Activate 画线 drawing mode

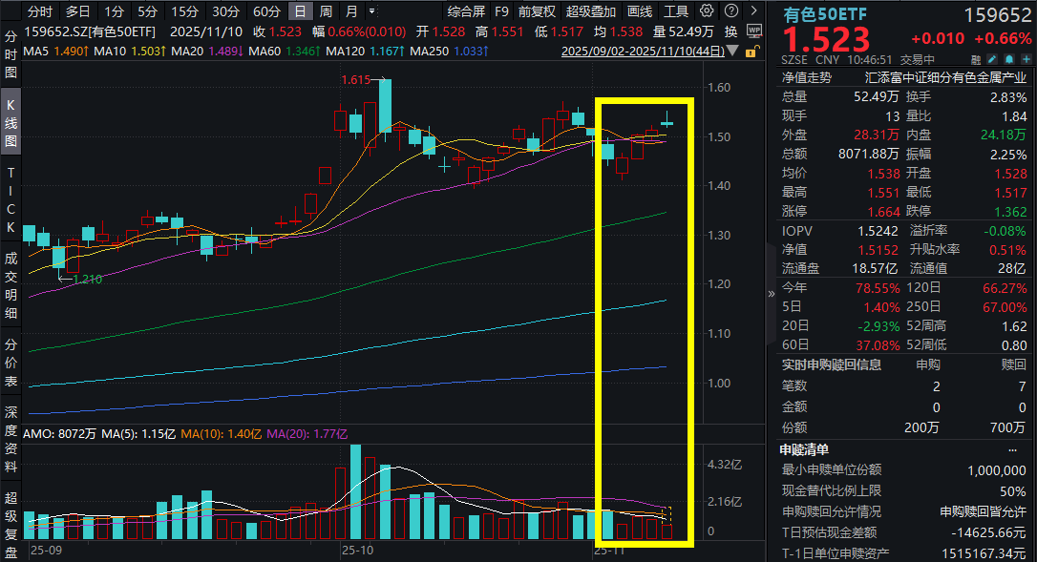[x=638, y=10]
